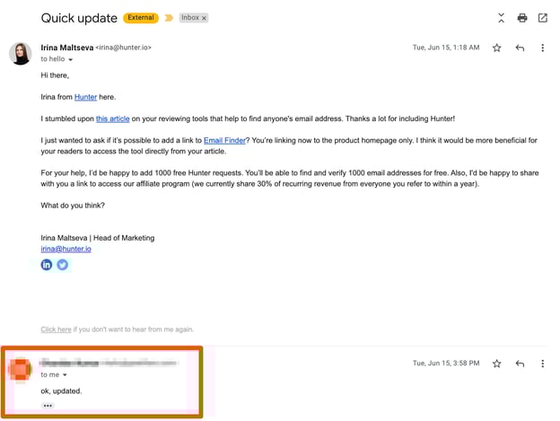Click Irina Maltseva's profile photo
This screenshot has width=560, height=421.
tap(21, 54)
